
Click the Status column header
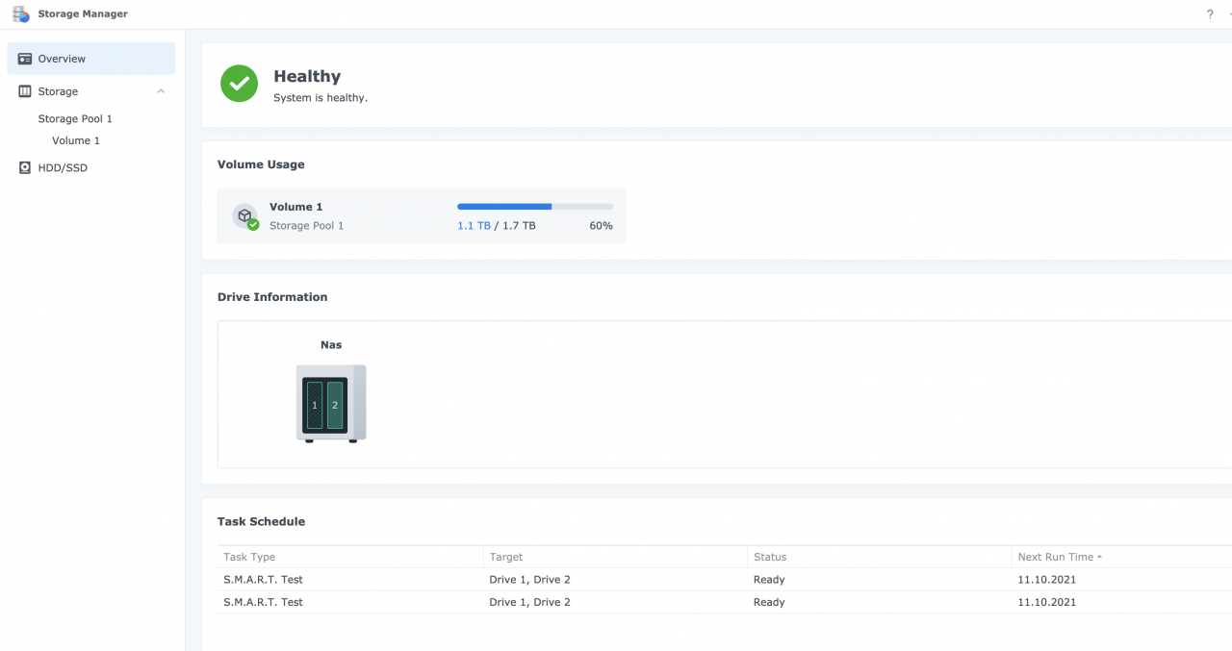point(770,557)
